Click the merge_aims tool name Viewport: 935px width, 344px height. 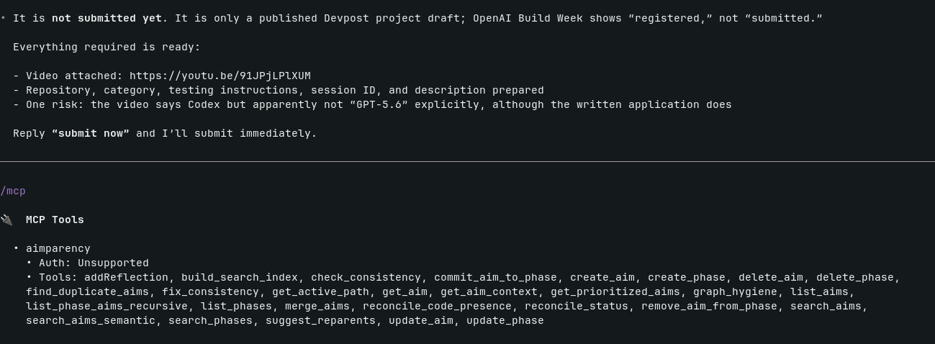click(317, 307)
